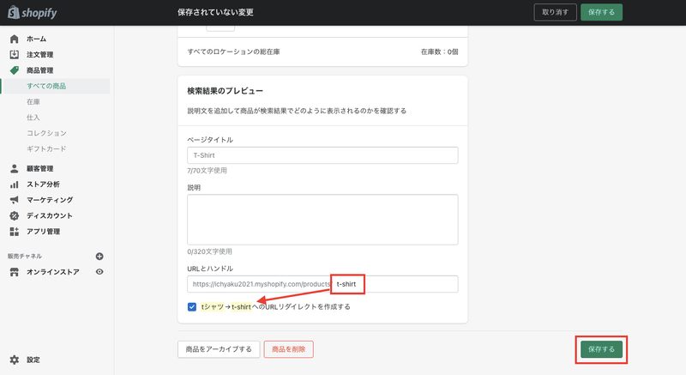
Task: Select ギフトカード submenu item
Action: tap(46, 149)
